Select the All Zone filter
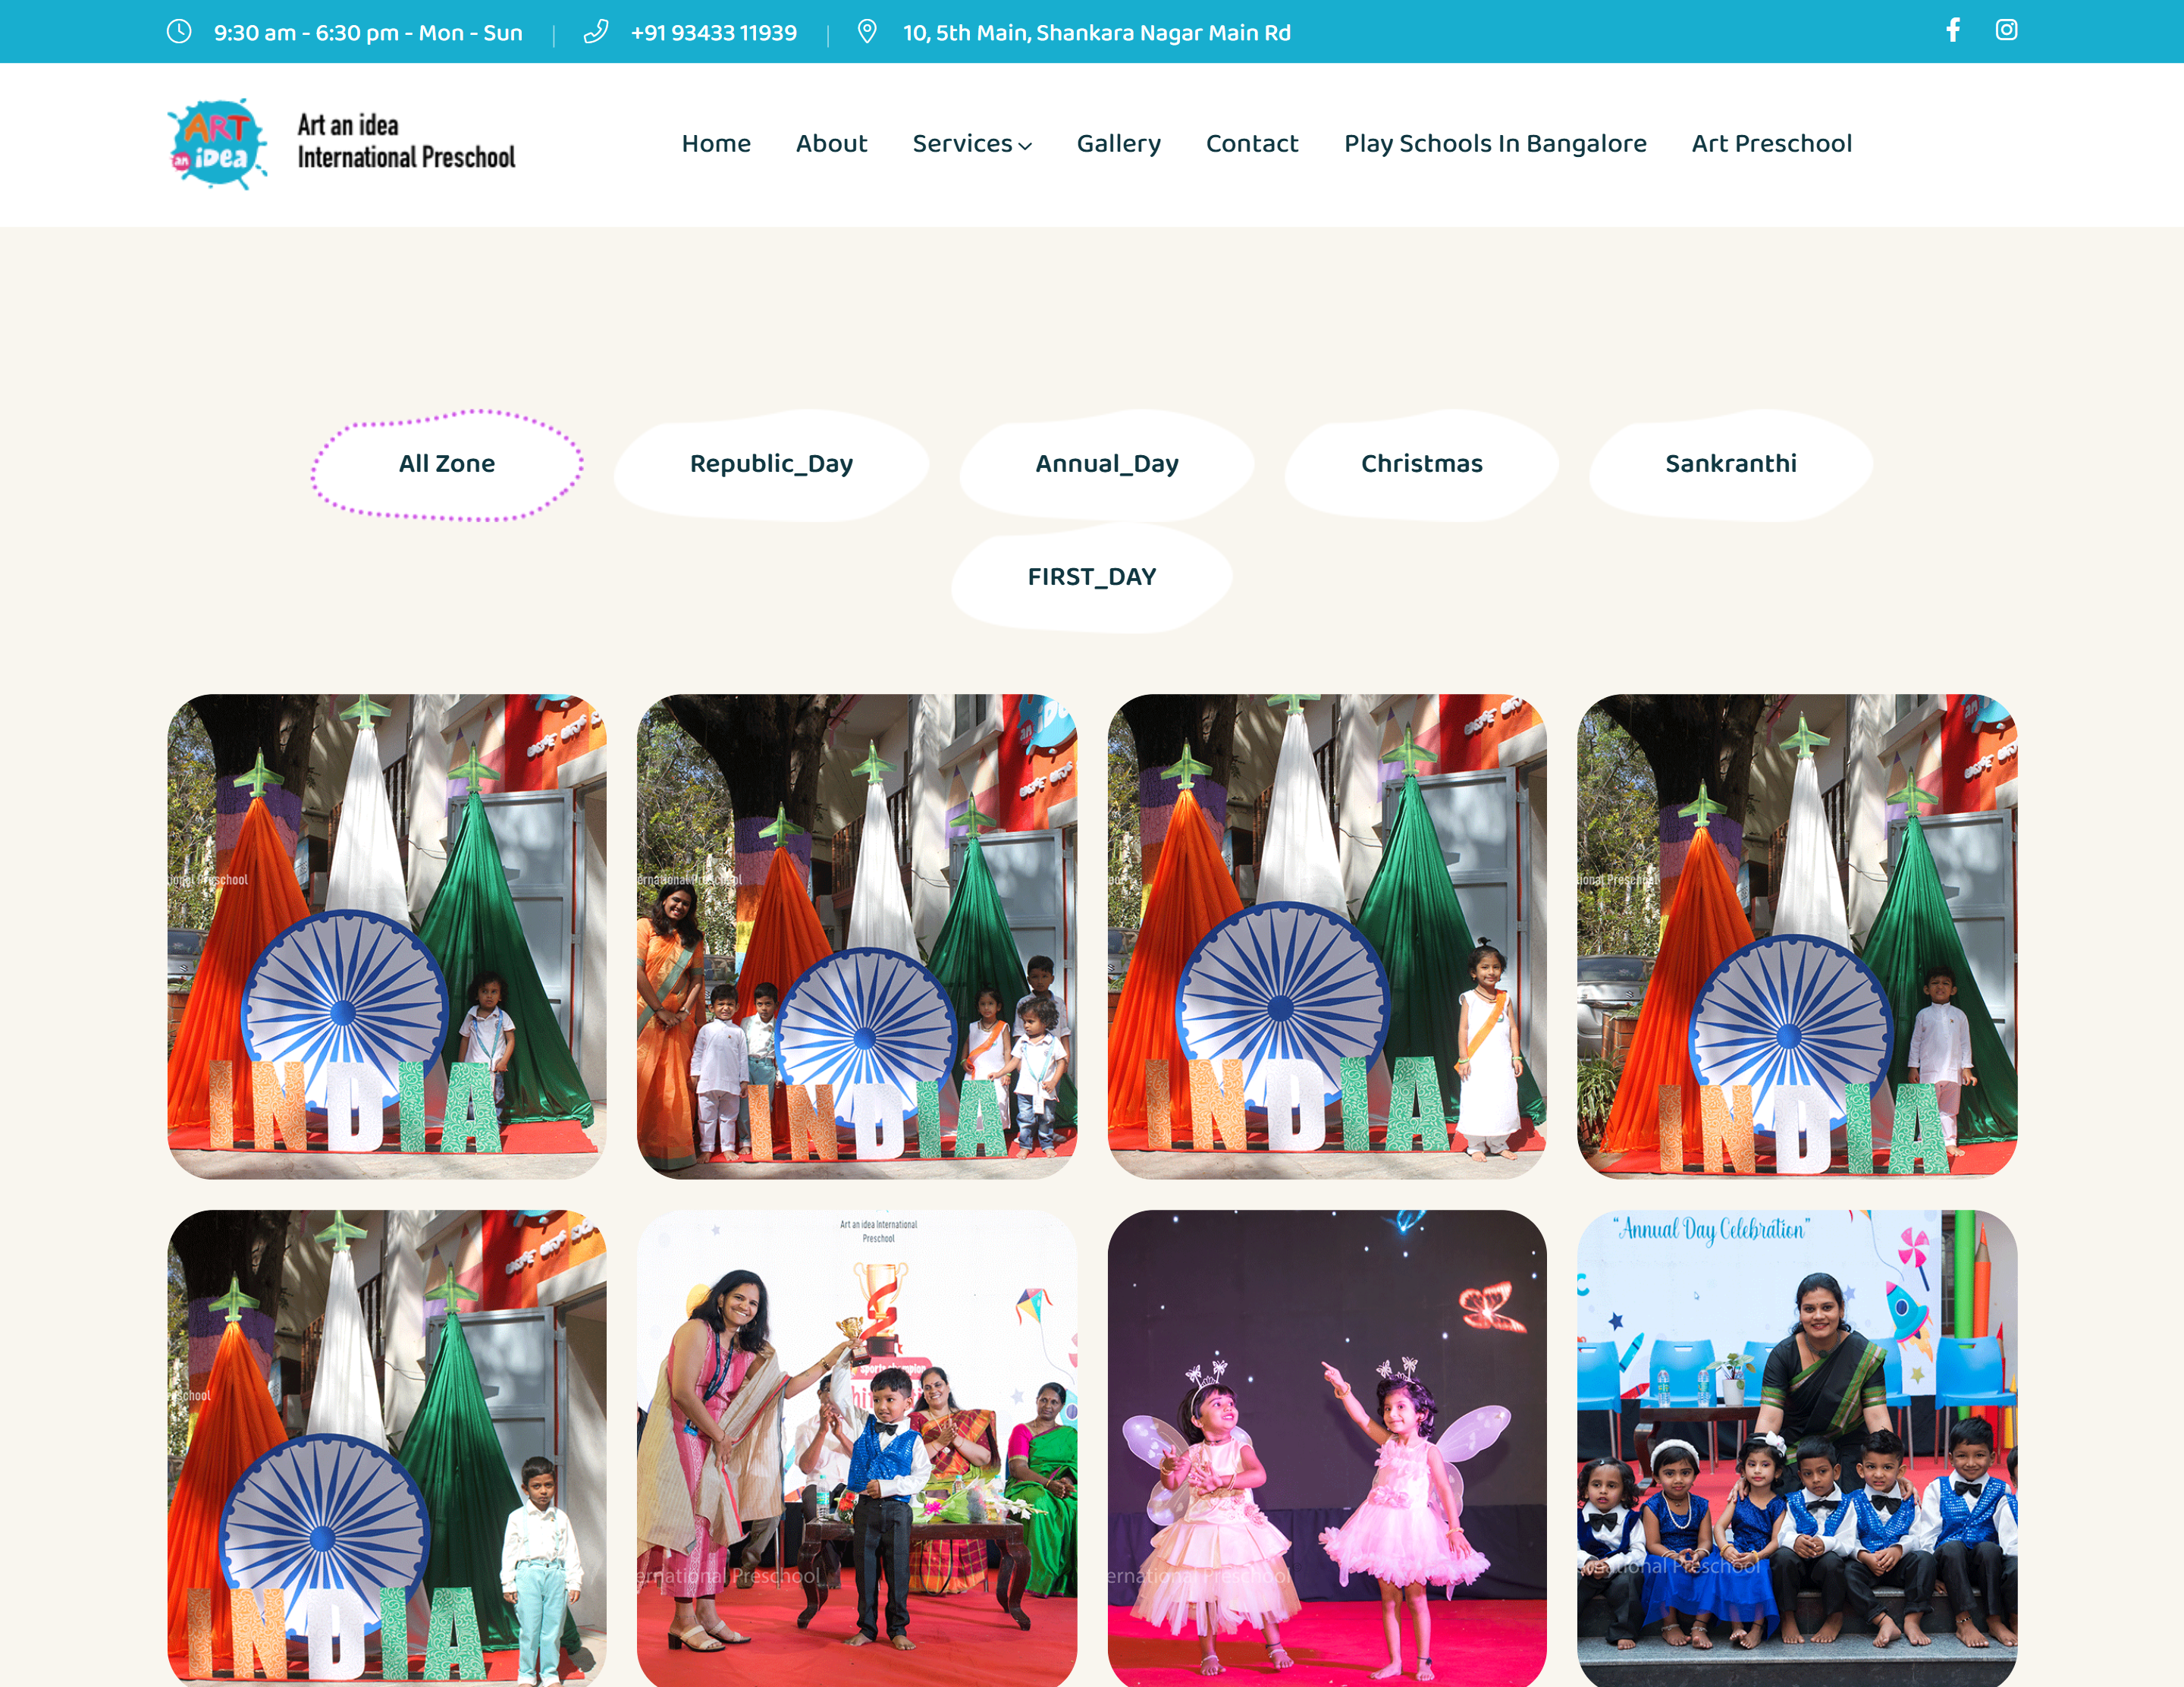 [x=447, y=464]
